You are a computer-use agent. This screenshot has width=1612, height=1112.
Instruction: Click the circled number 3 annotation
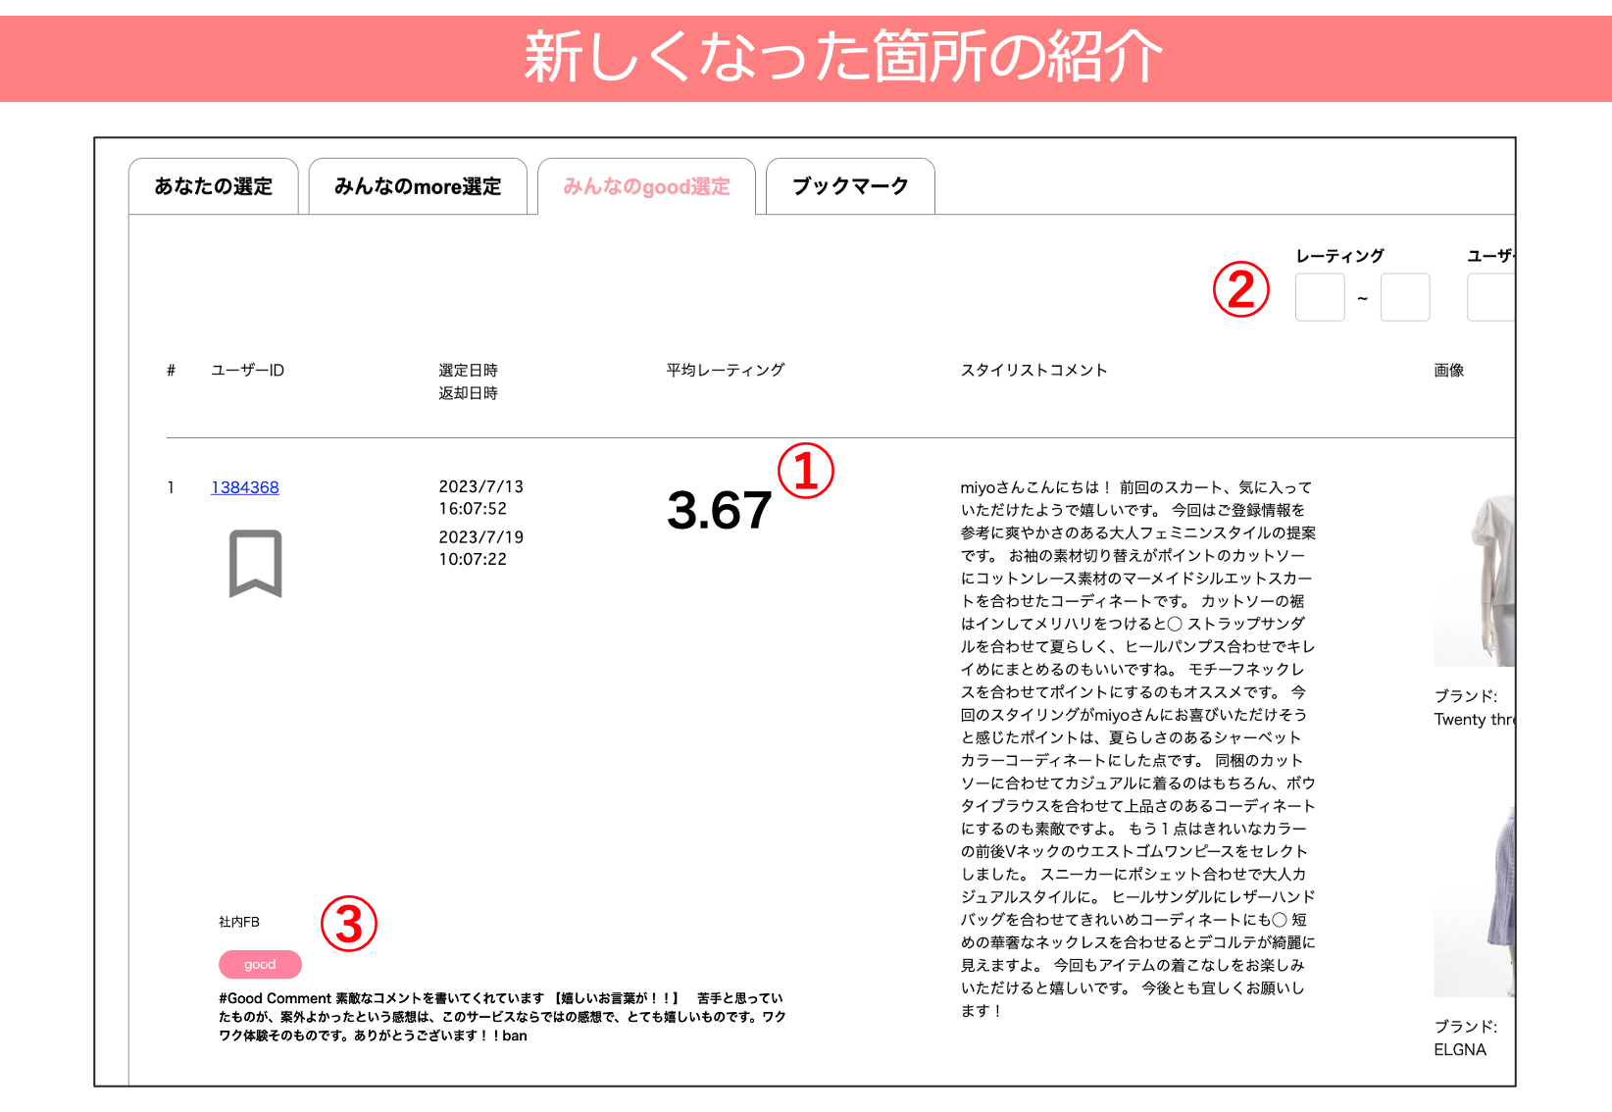point(349,924)
